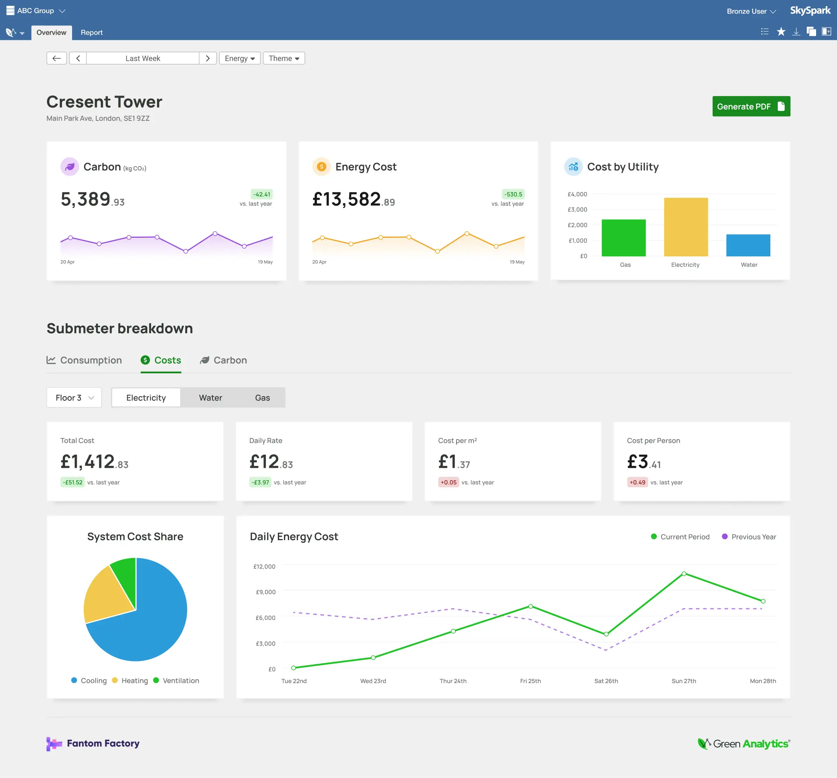Open the list view icon in toolbar
Image resolution: width=837 pixels, height=778 pixels.
pos(765,31)
